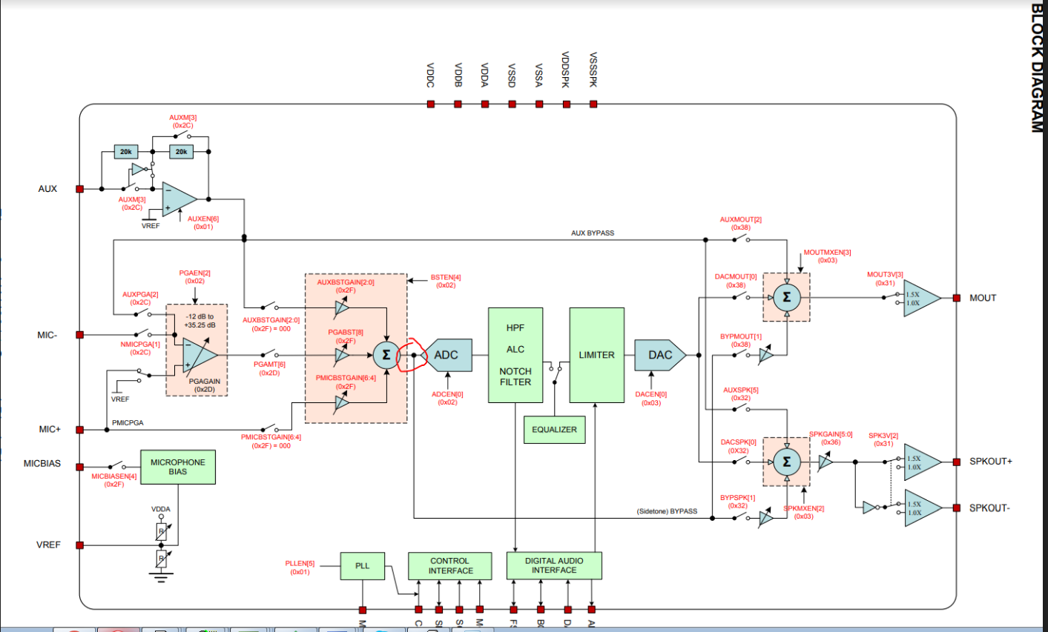
Task: Click the MIC+ input pin marker
Action: pyautogui.click(x=80, y=429)
